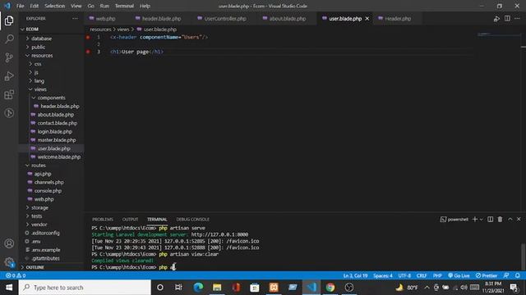Screen dimensions: 526x295
Task: Toggle breakpoint on line 1
Action: coord(88,37)
